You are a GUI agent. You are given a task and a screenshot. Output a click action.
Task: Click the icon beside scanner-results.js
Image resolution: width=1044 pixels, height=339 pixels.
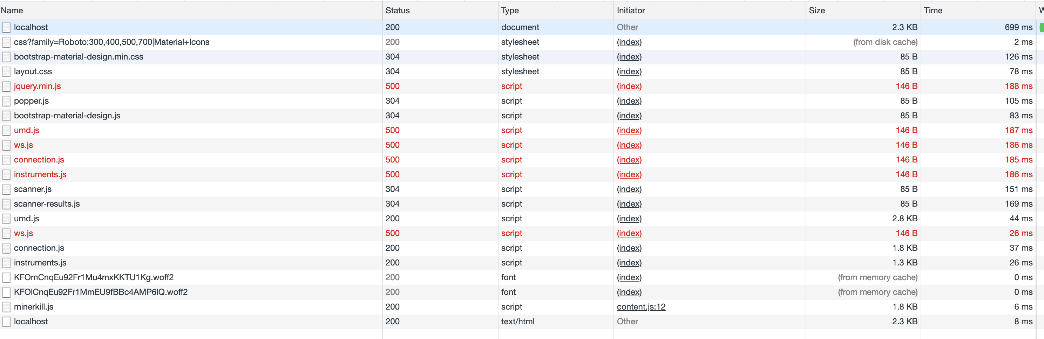click(x=6, y=204)
